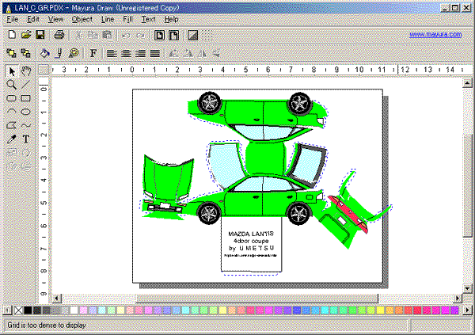Select the Zoom magnifier tool
This screenshot has height=335, width=475.
click(12, 85)
